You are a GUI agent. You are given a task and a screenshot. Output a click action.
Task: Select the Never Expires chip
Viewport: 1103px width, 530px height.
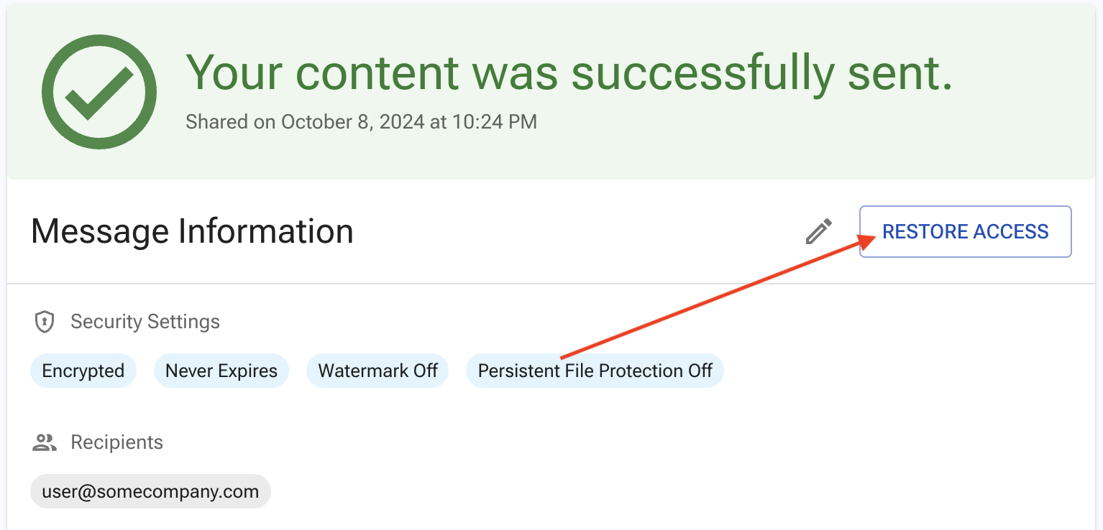point(221,371)
